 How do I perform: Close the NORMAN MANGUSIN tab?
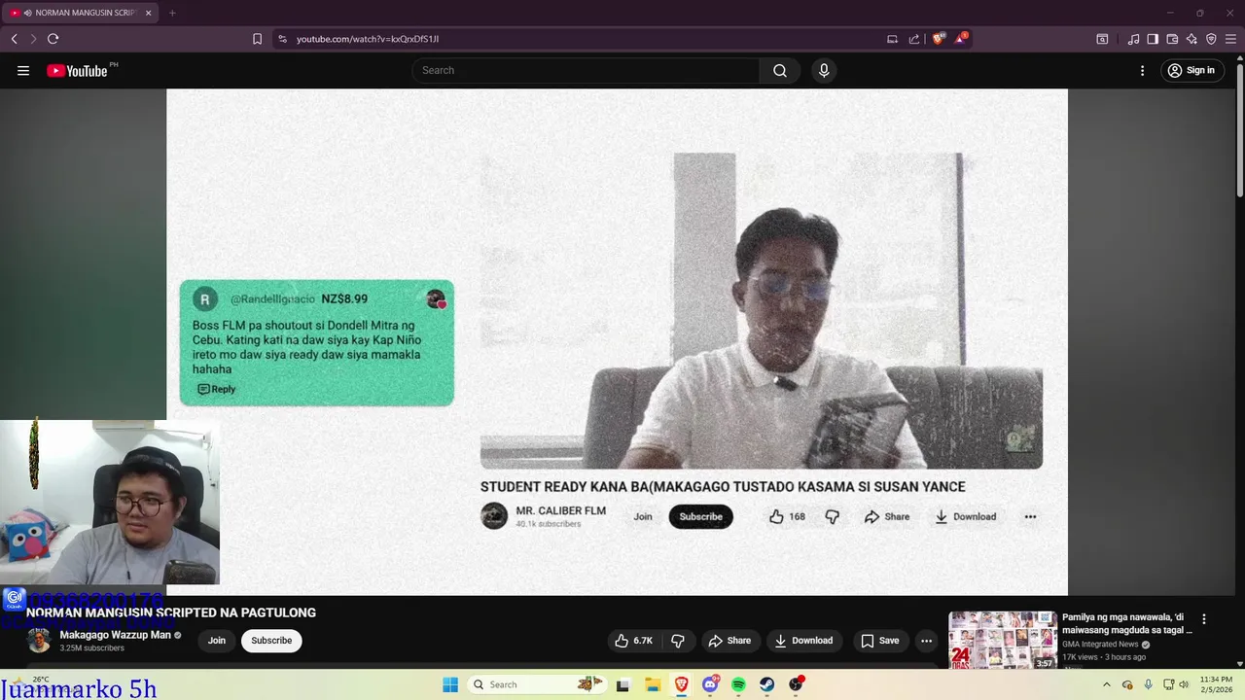tap(148, 13)
